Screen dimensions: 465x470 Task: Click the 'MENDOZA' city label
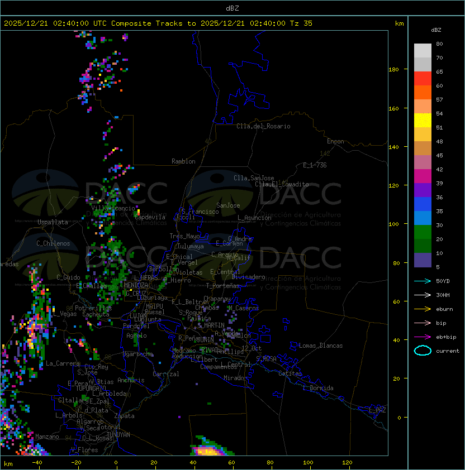136,285
